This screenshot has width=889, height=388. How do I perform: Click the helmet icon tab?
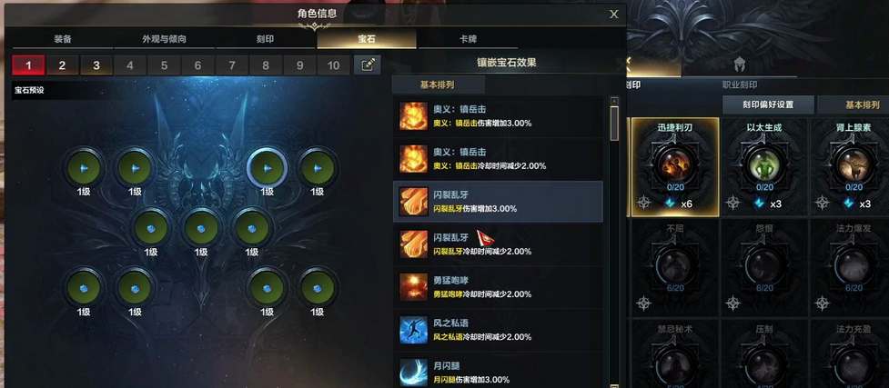click(x=739, y=64)
